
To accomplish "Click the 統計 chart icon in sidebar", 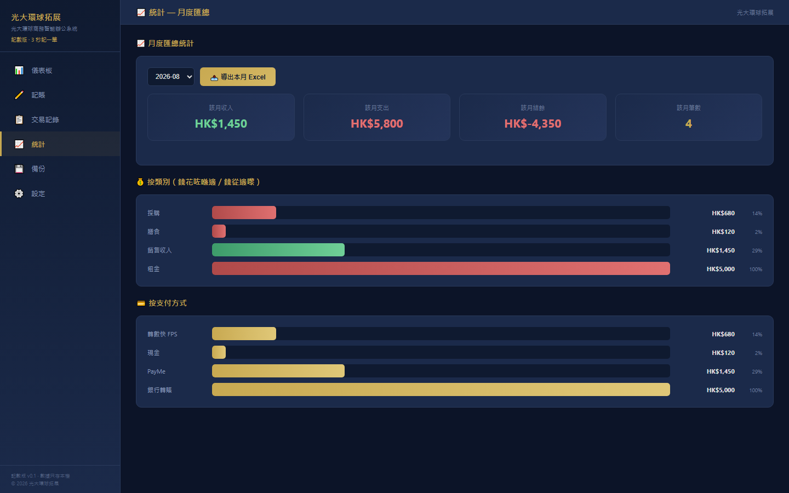I will [x=19, y=144].
